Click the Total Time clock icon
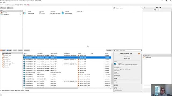The image size is (172, 96). point(40,13)
